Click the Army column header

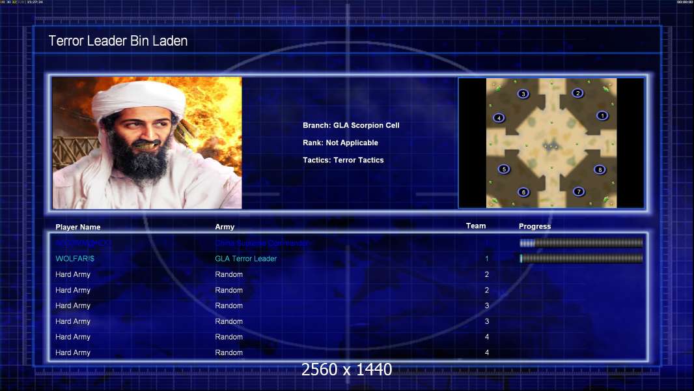point(225,227)
